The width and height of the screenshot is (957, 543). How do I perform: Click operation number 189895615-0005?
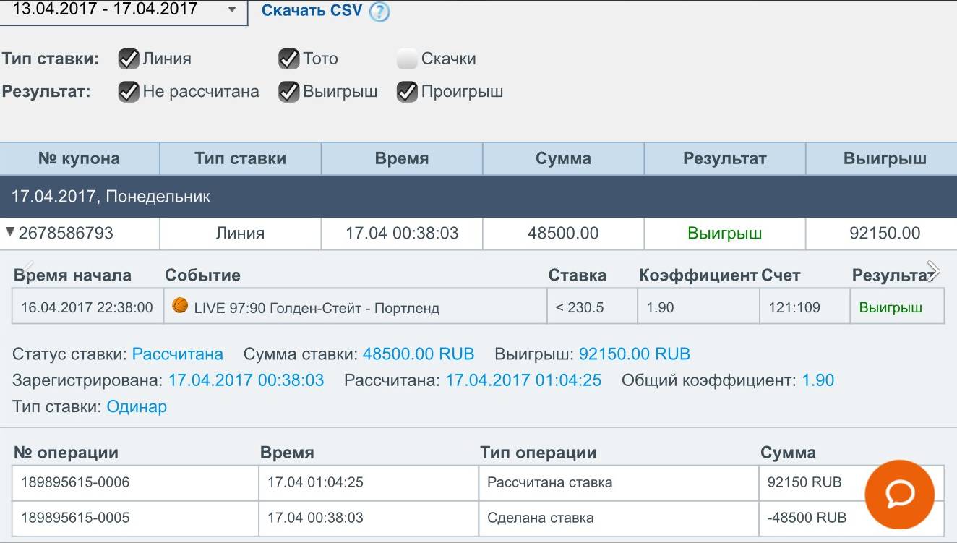pos(75,518)
